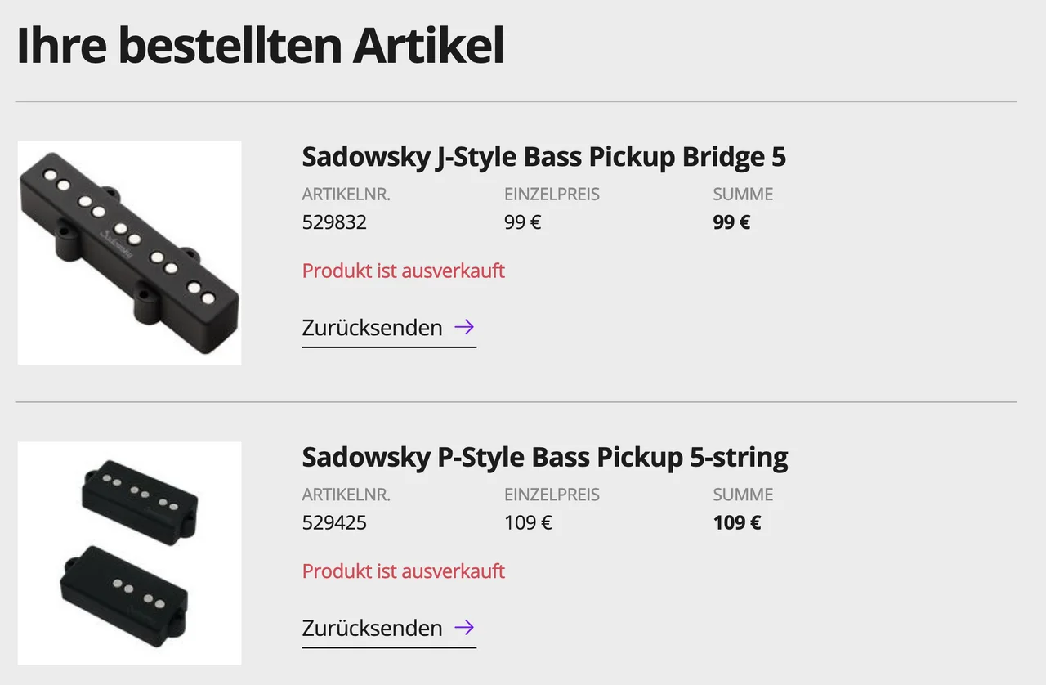
Task: Open the J-Style Bass Pickup product image
Action: click(129, 253)
